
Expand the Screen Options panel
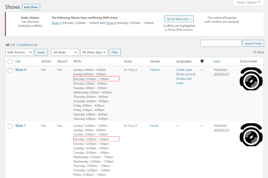tap(248, 2)
